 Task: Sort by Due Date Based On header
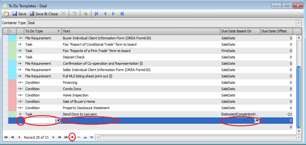[x=240, y=31]
